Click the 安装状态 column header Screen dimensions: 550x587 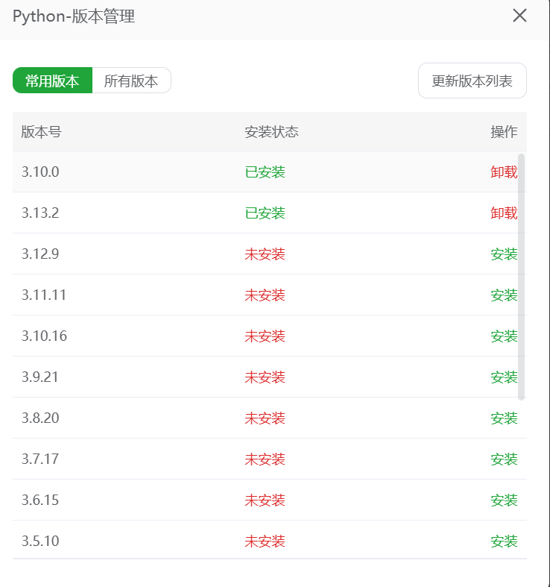(x=271, y=132)
